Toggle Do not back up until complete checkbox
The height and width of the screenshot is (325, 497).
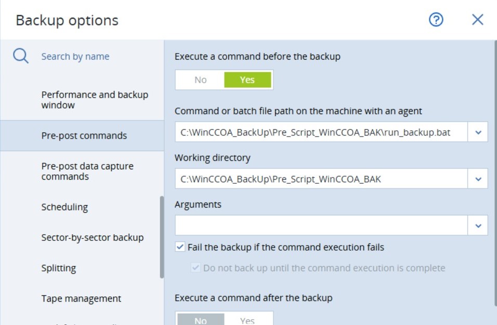pyautogui.click(x=196, y=268)
